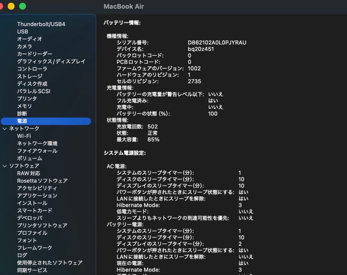This screenshot has width=347, height=275.
Task: Open the メモリ sidebar item
Action: pyautogui.click(x=24, y=106)
